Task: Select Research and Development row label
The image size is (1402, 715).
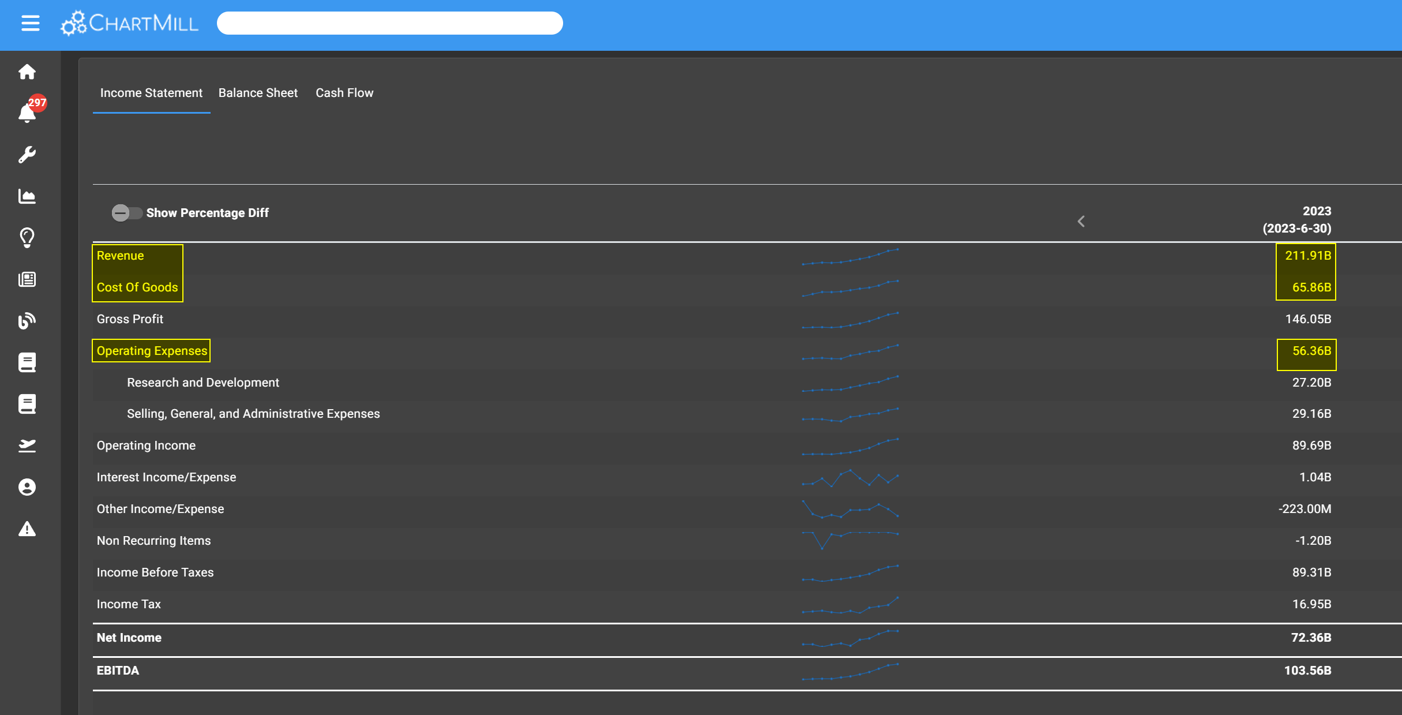Action: [203, 383]
